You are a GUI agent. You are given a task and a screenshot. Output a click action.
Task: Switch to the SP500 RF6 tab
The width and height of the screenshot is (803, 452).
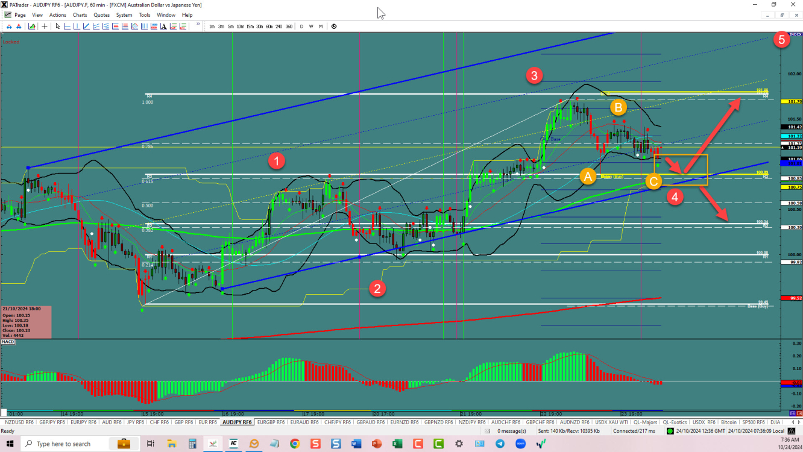pyautogui.click(x=754, y=422)
